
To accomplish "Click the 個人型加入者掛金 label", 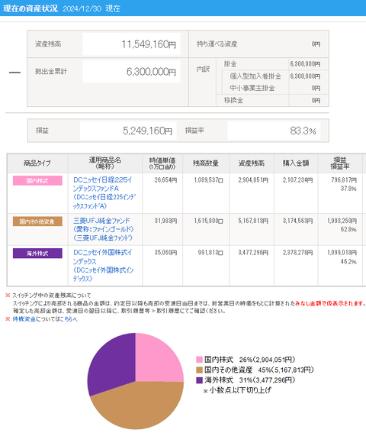I will 255,76.
